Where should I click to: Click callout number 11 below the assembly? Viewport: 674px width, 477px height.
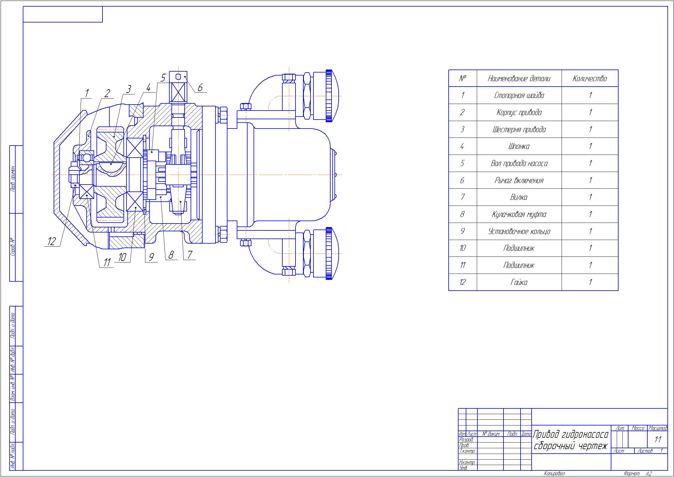point(107,262)
